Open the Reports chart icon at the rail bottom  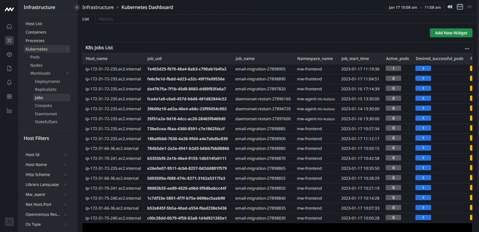tap(9, 110)
